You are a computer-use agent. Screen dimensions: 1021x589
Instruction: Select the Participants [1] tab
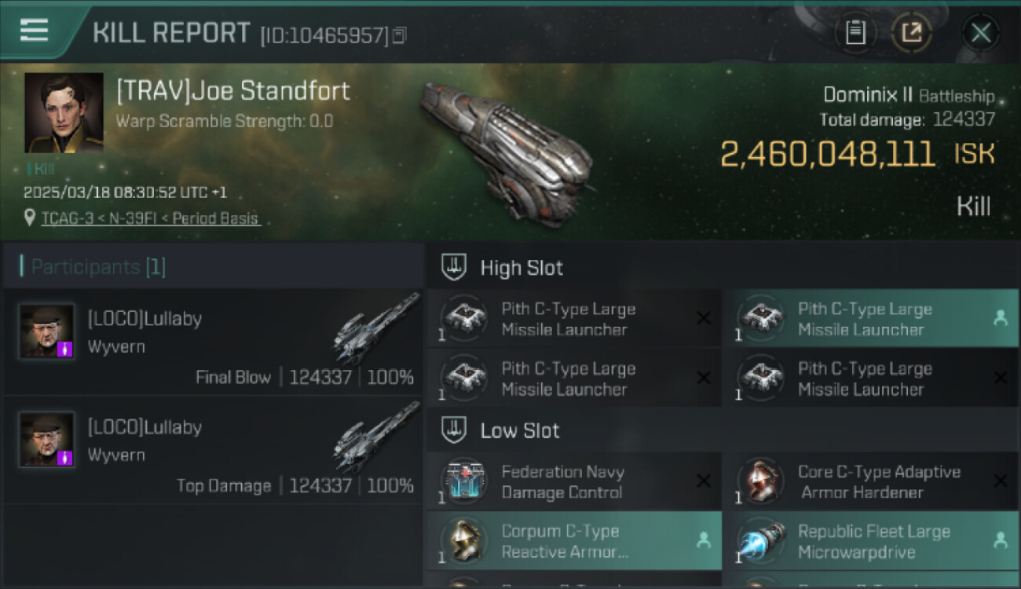coord(98,267)
